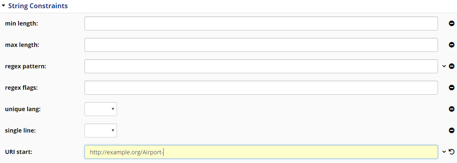Viewport: 457px width, 163px height.
Task: Collapse the String Constraints section
Action: click(3, 5)
